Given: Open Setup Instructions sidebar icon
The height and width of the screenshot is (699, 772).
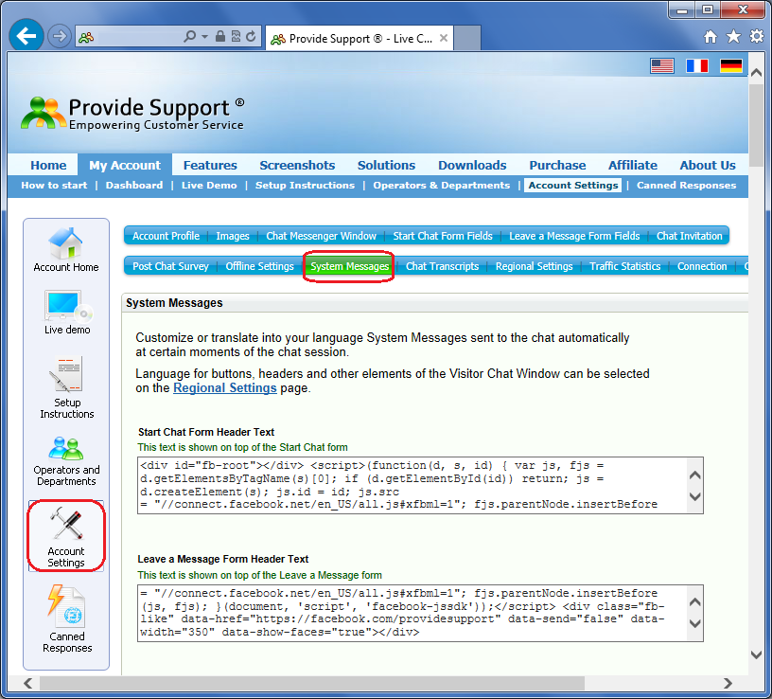Looking at the screenshot, I should 67,387.
